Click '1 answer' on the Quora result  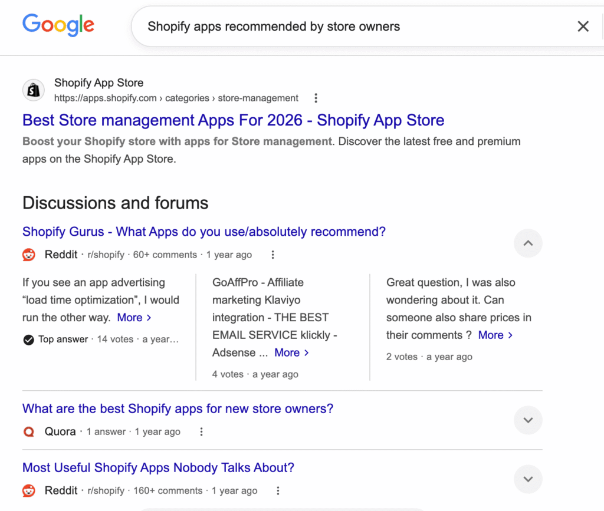pos(106,432)
